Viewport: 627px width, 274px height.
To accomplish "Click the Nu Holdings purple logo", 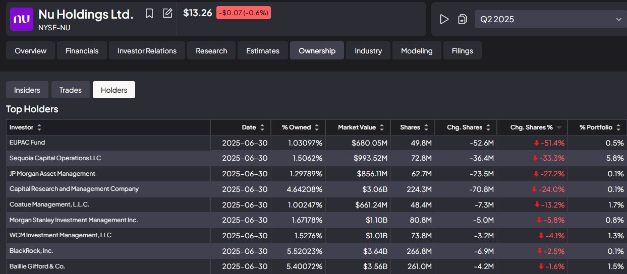I will pos(22,19).
